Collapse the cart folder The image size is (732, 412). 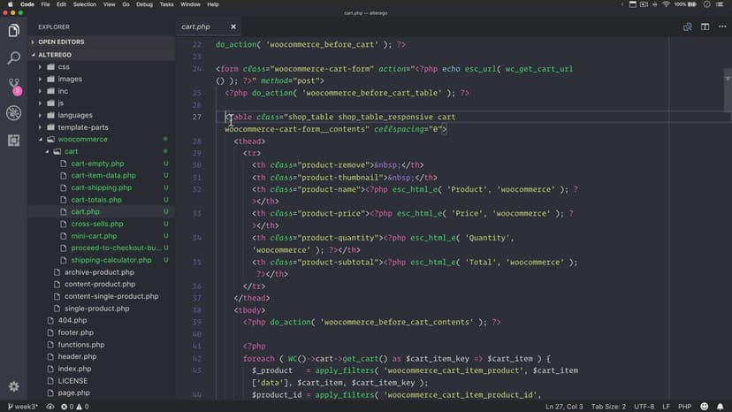71,151
